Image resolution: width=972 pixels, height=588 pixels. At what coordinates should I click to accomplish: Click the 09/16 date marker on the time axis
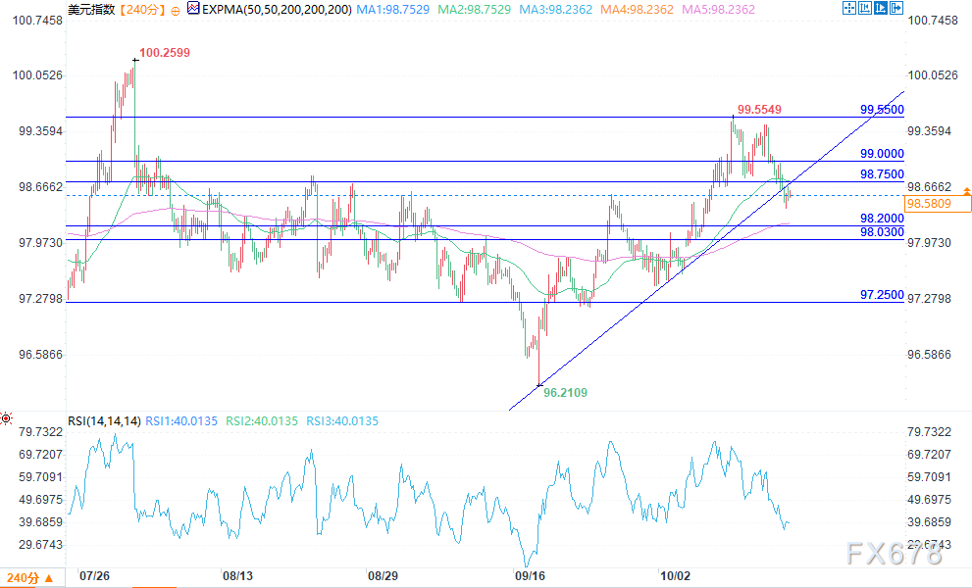(x=530, y=576)
